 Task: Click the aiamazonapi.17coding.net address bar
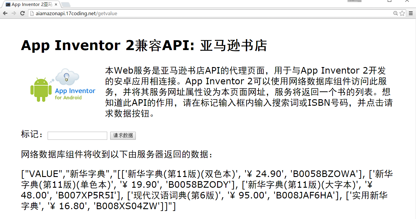[208, 13]
